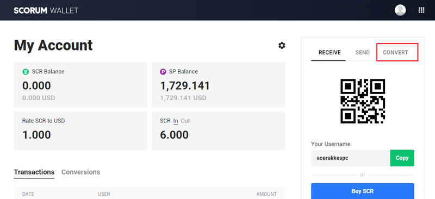Image resolution: width=435 pixels, height=199 pixels.
Task: Select the Receive tab
Action: click(330, 52)
